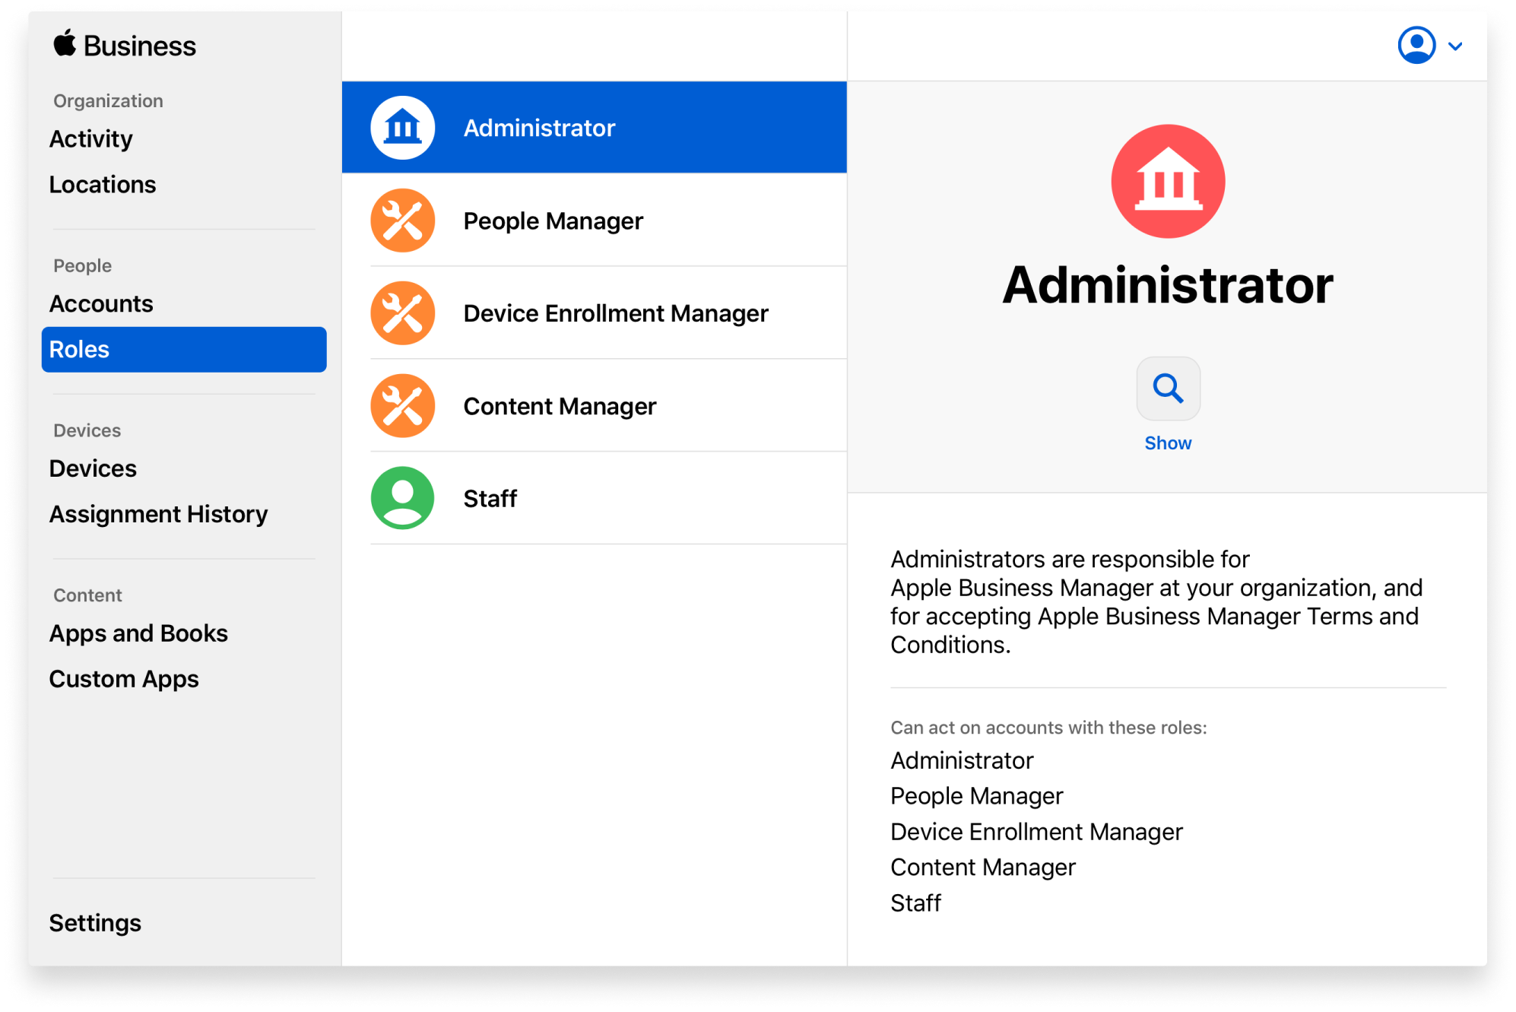
Task: Navigate to Apps and Books section
Action: 138,631
